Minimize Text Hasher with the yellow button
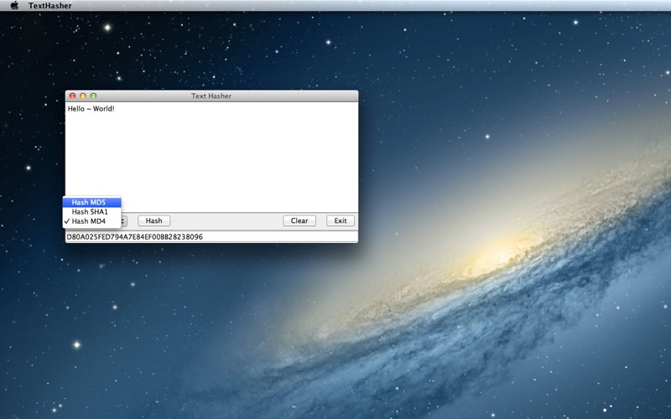Image resolution: width=671 pixels, height=419 pixels. [83, 96]
